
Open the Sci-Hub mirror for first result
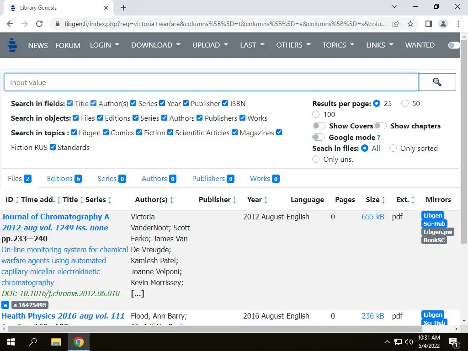point(434,223)
